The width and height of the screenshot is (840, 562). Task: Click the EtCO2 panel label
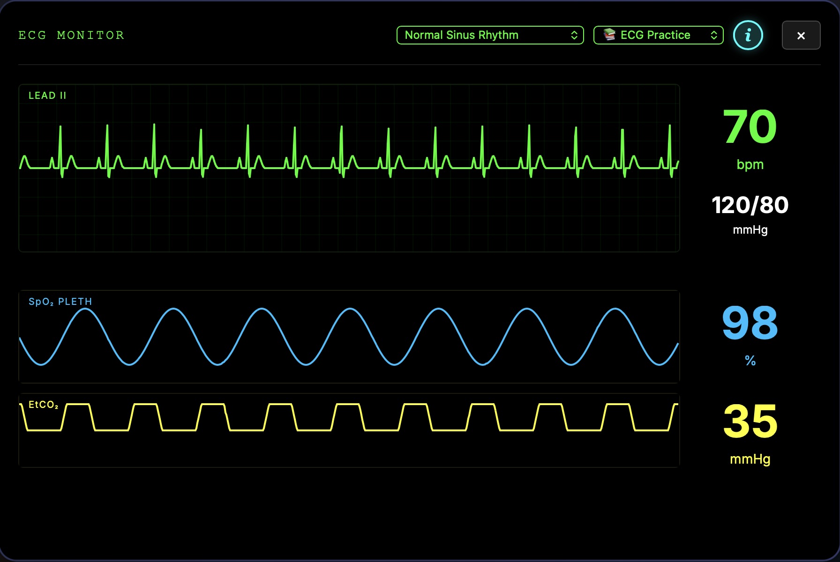43,404
